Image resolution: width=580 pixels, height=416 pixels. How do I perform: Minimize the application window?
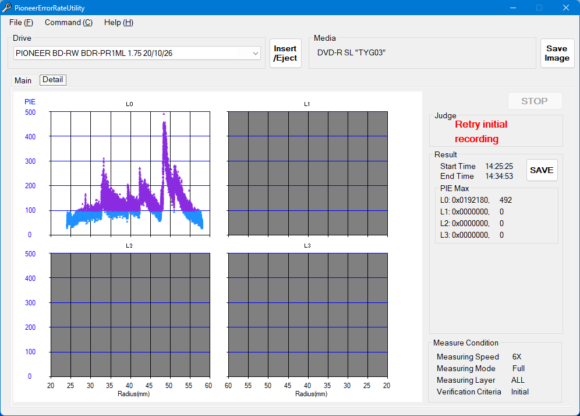tap(513, 8)
